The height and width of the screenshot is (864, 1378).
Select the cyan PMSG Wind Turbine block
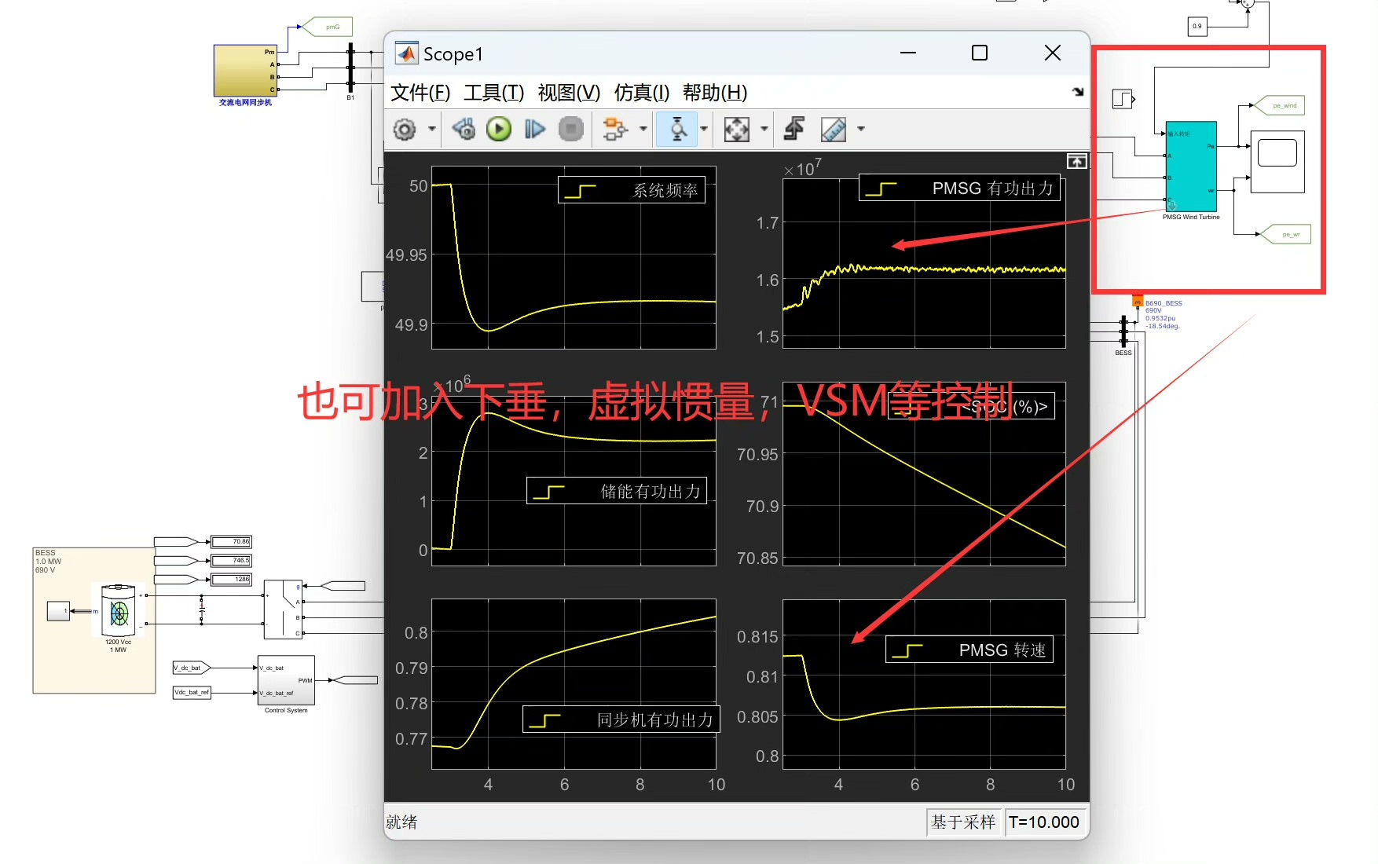click(x=1191, y=167)
